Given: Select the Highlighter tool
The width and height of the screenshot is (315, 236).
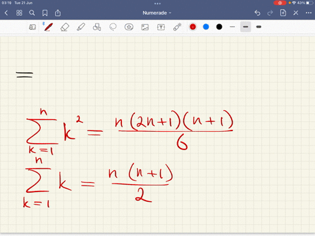Looking at the screenshot, I should pyautogui.click(x=81, y=27).
